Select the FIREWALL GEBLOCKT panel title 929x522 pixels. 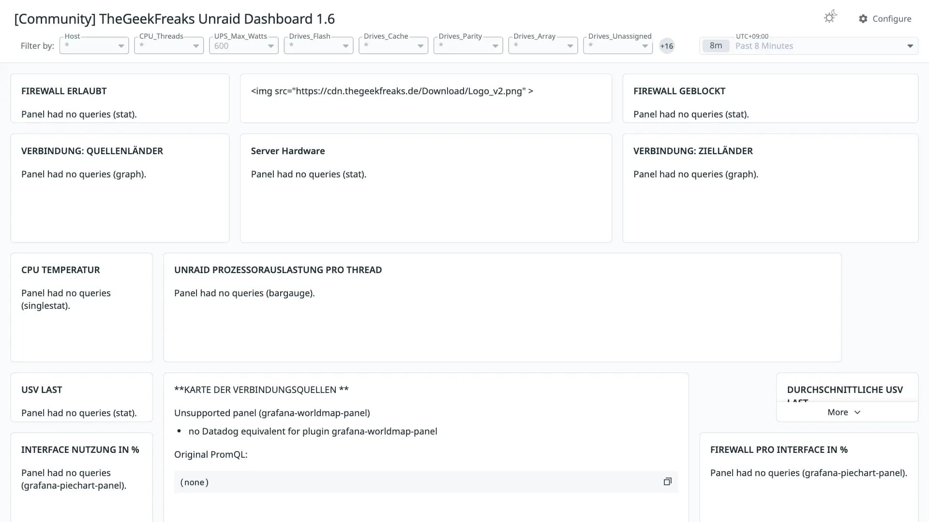(679, 91)
